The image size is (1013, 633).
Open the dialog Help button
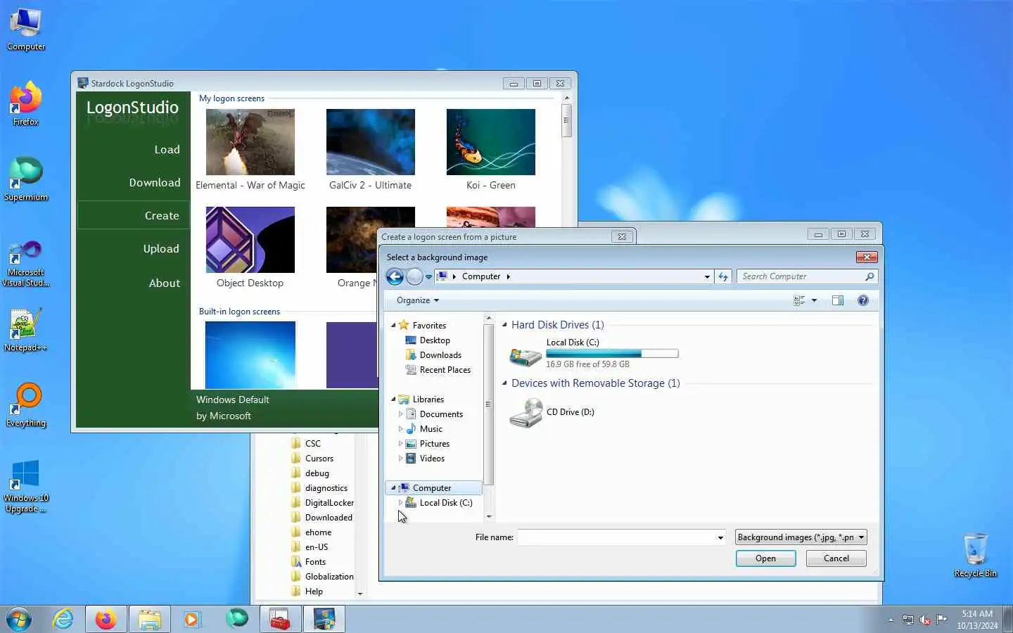pos(863,300)
